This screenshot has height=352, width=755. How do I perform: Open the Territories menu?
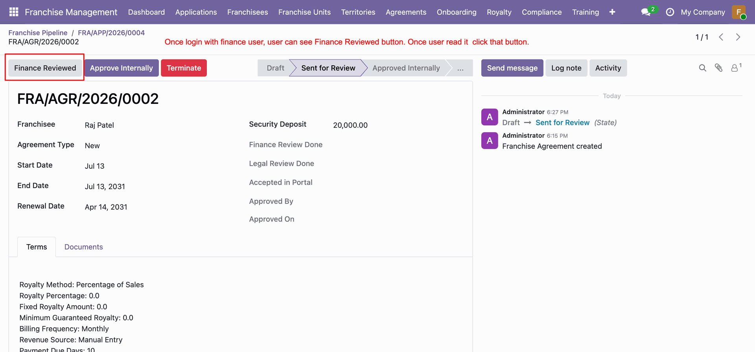coord(358,12)
